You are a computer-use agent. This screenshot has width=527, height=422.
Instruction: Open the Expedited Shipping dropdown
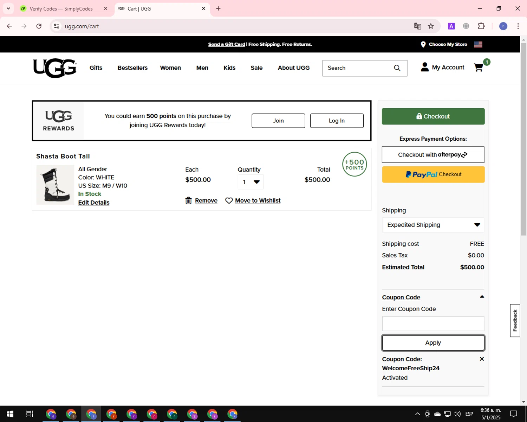point(433,225)
